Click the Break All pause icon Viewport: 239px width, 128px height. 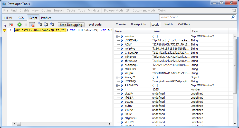pyautogui.click(x=25, y=25)
